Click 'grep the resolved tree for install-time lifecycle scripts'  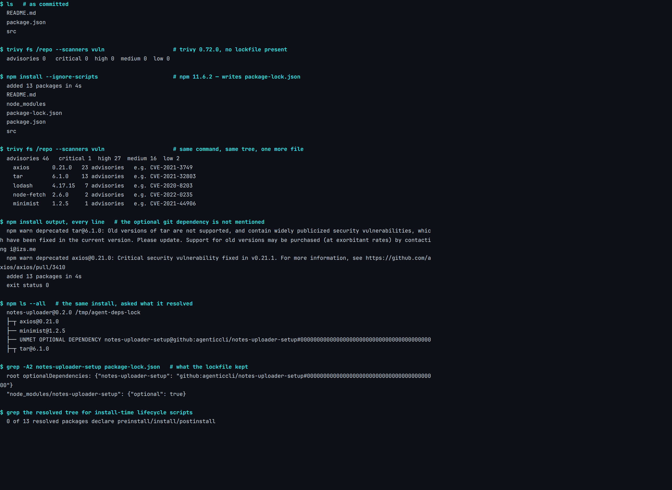[x=96, y=412]
